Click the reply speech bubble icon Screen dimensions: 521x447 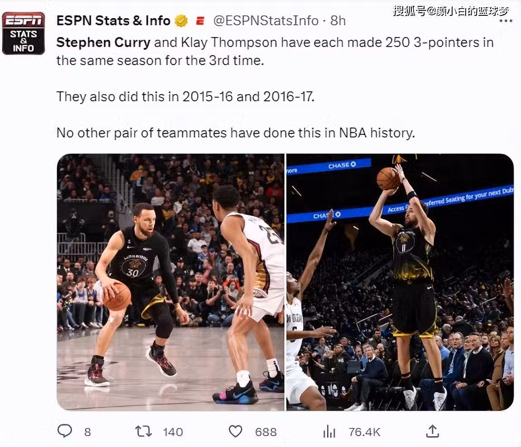(x=65, y=431)
